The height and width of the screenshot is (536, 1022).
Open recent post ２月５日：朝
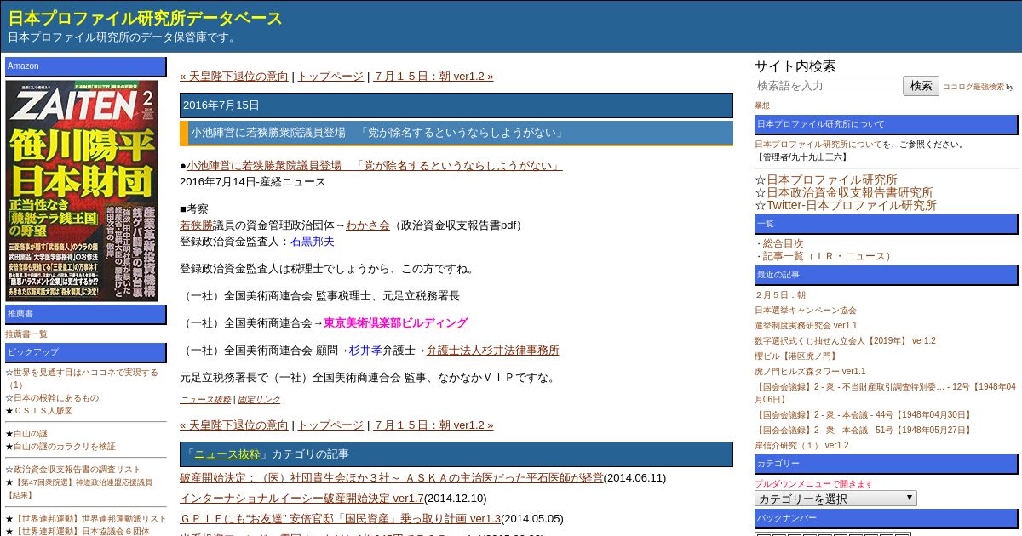(x=780, y=295)
